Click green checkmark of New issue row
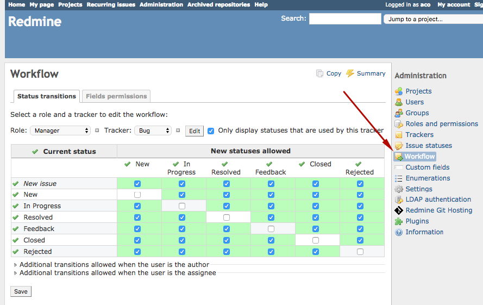 [16, 184]
